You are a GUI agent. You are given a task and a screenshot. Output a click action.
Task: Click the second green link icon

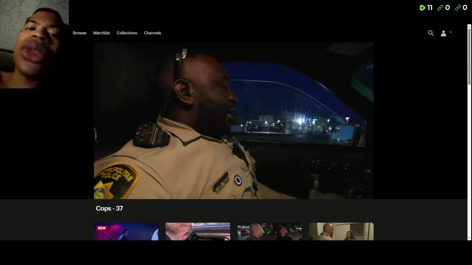(x=458, y=8)
